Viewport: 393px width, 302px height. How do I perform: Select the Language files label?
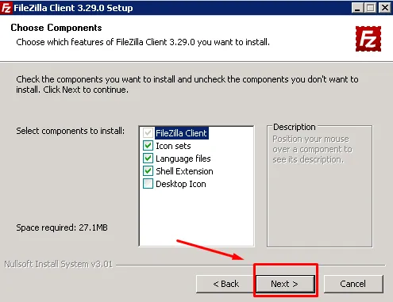[x=183, y=159]
